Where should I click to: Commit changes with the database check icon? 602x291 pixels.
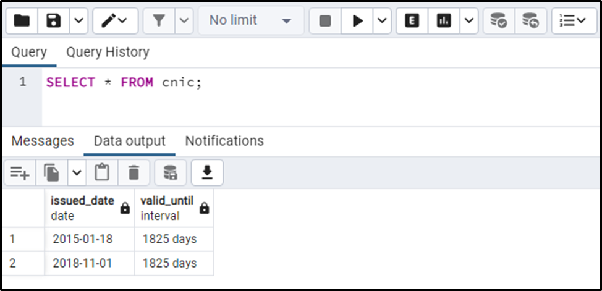click(x=499, y=21)
